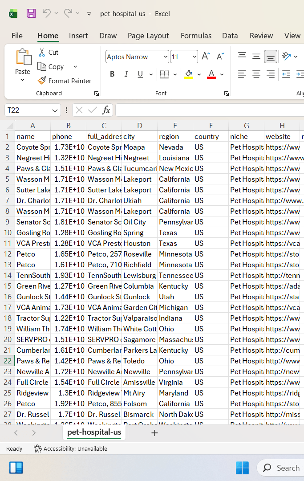
Task: Open the Font settings dialog launcher
Action: coord(227,94)
